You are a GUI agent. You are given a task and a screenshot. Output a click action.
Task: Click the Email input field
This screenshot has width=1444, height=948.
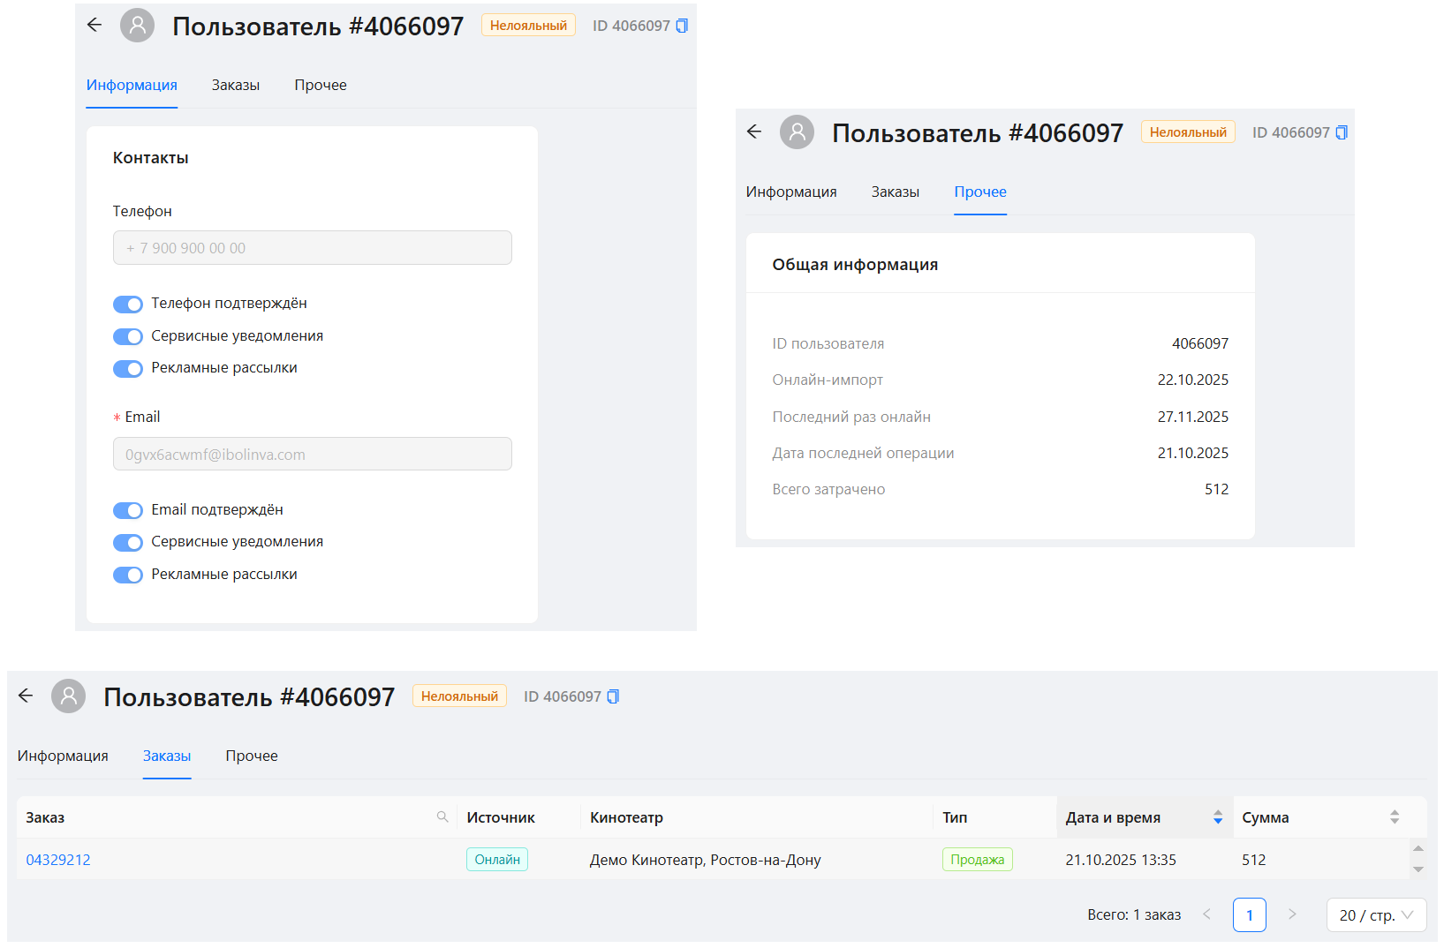click(x=312, y=455)
